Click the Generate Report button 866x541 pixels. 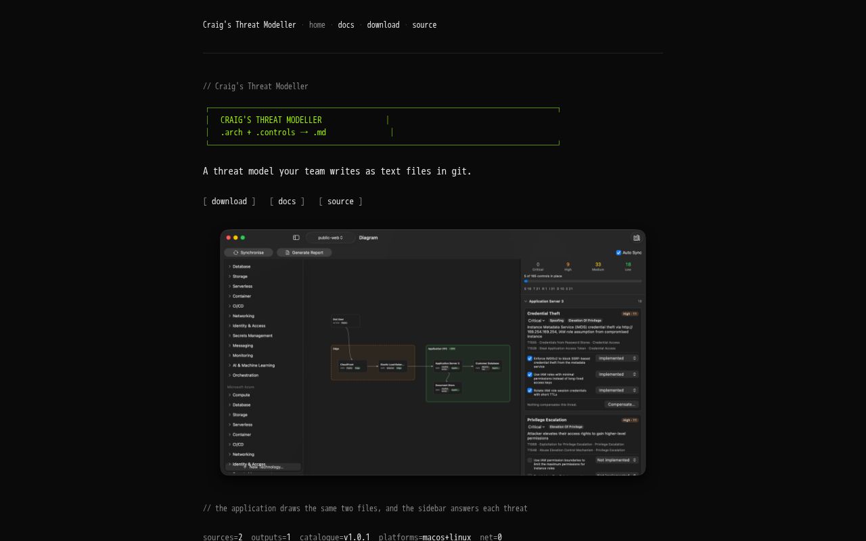pyautogui.click(x=304, y=253)
